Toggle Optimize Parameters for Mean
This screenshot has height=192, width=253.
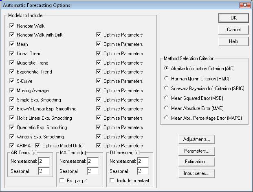click(x=99, y=44)
